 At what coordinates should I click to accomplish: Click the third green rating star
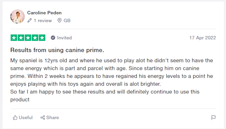tap(28, 38)
